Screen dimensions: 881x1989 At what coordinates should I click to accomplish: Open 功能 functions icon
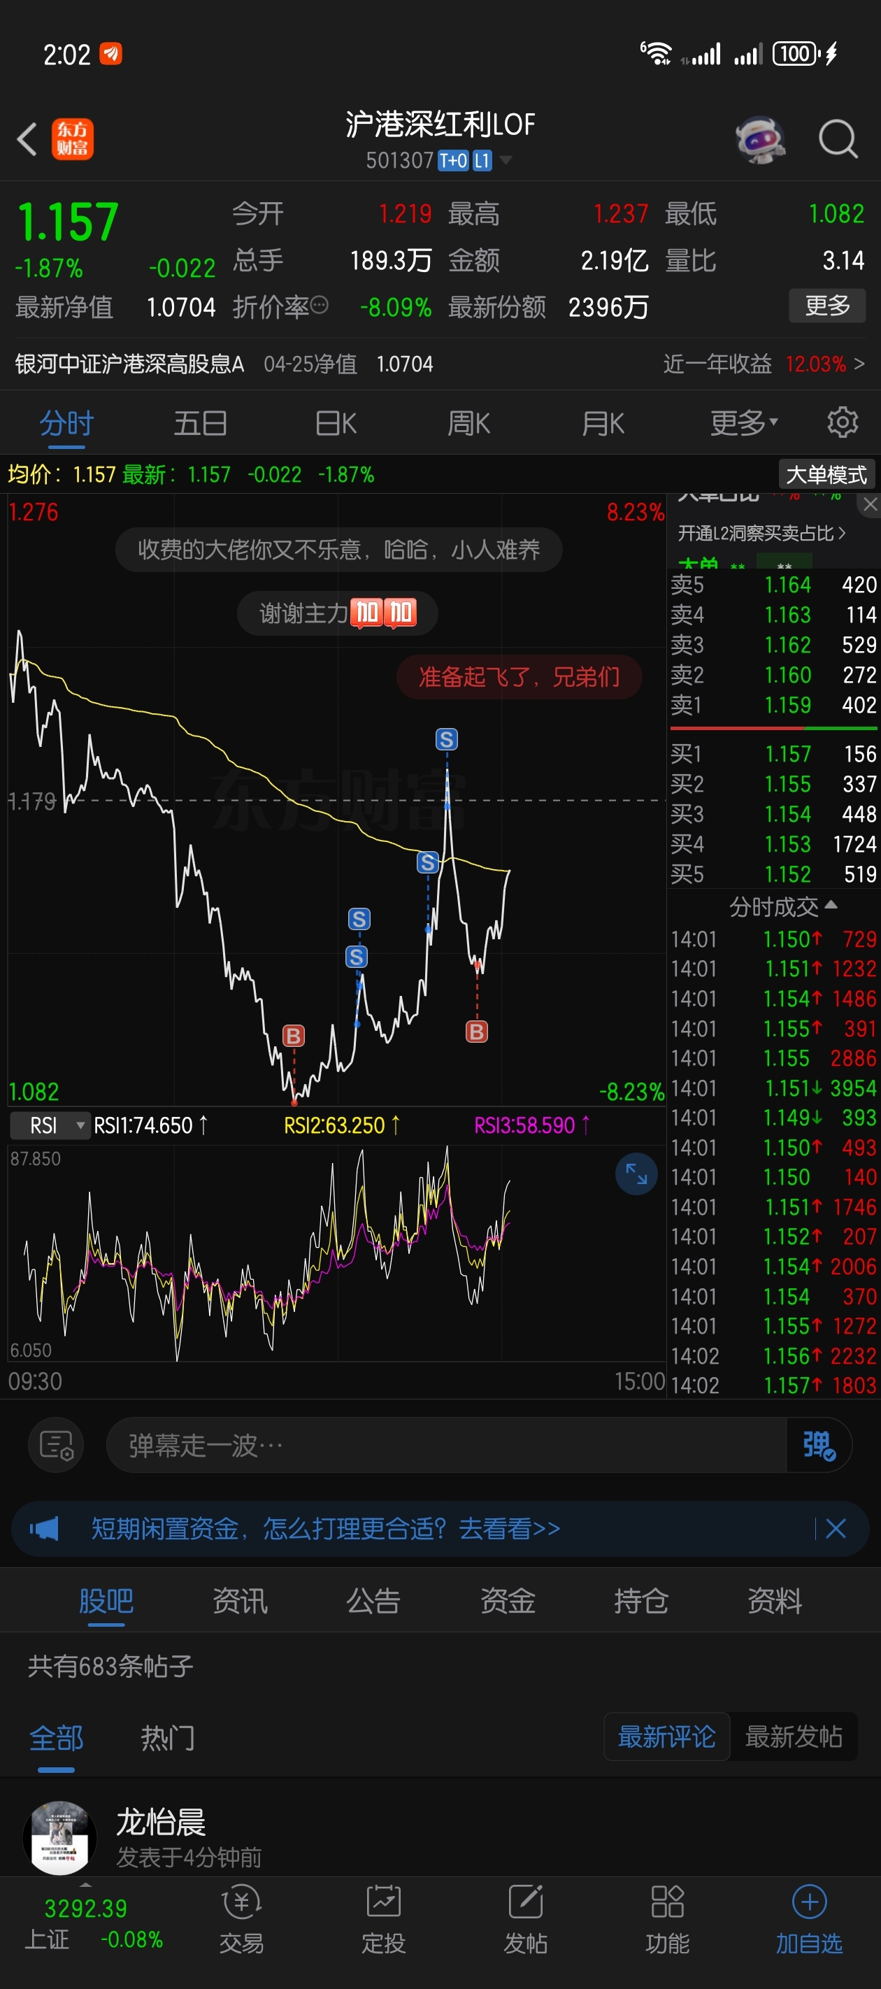pos(668,1920)
